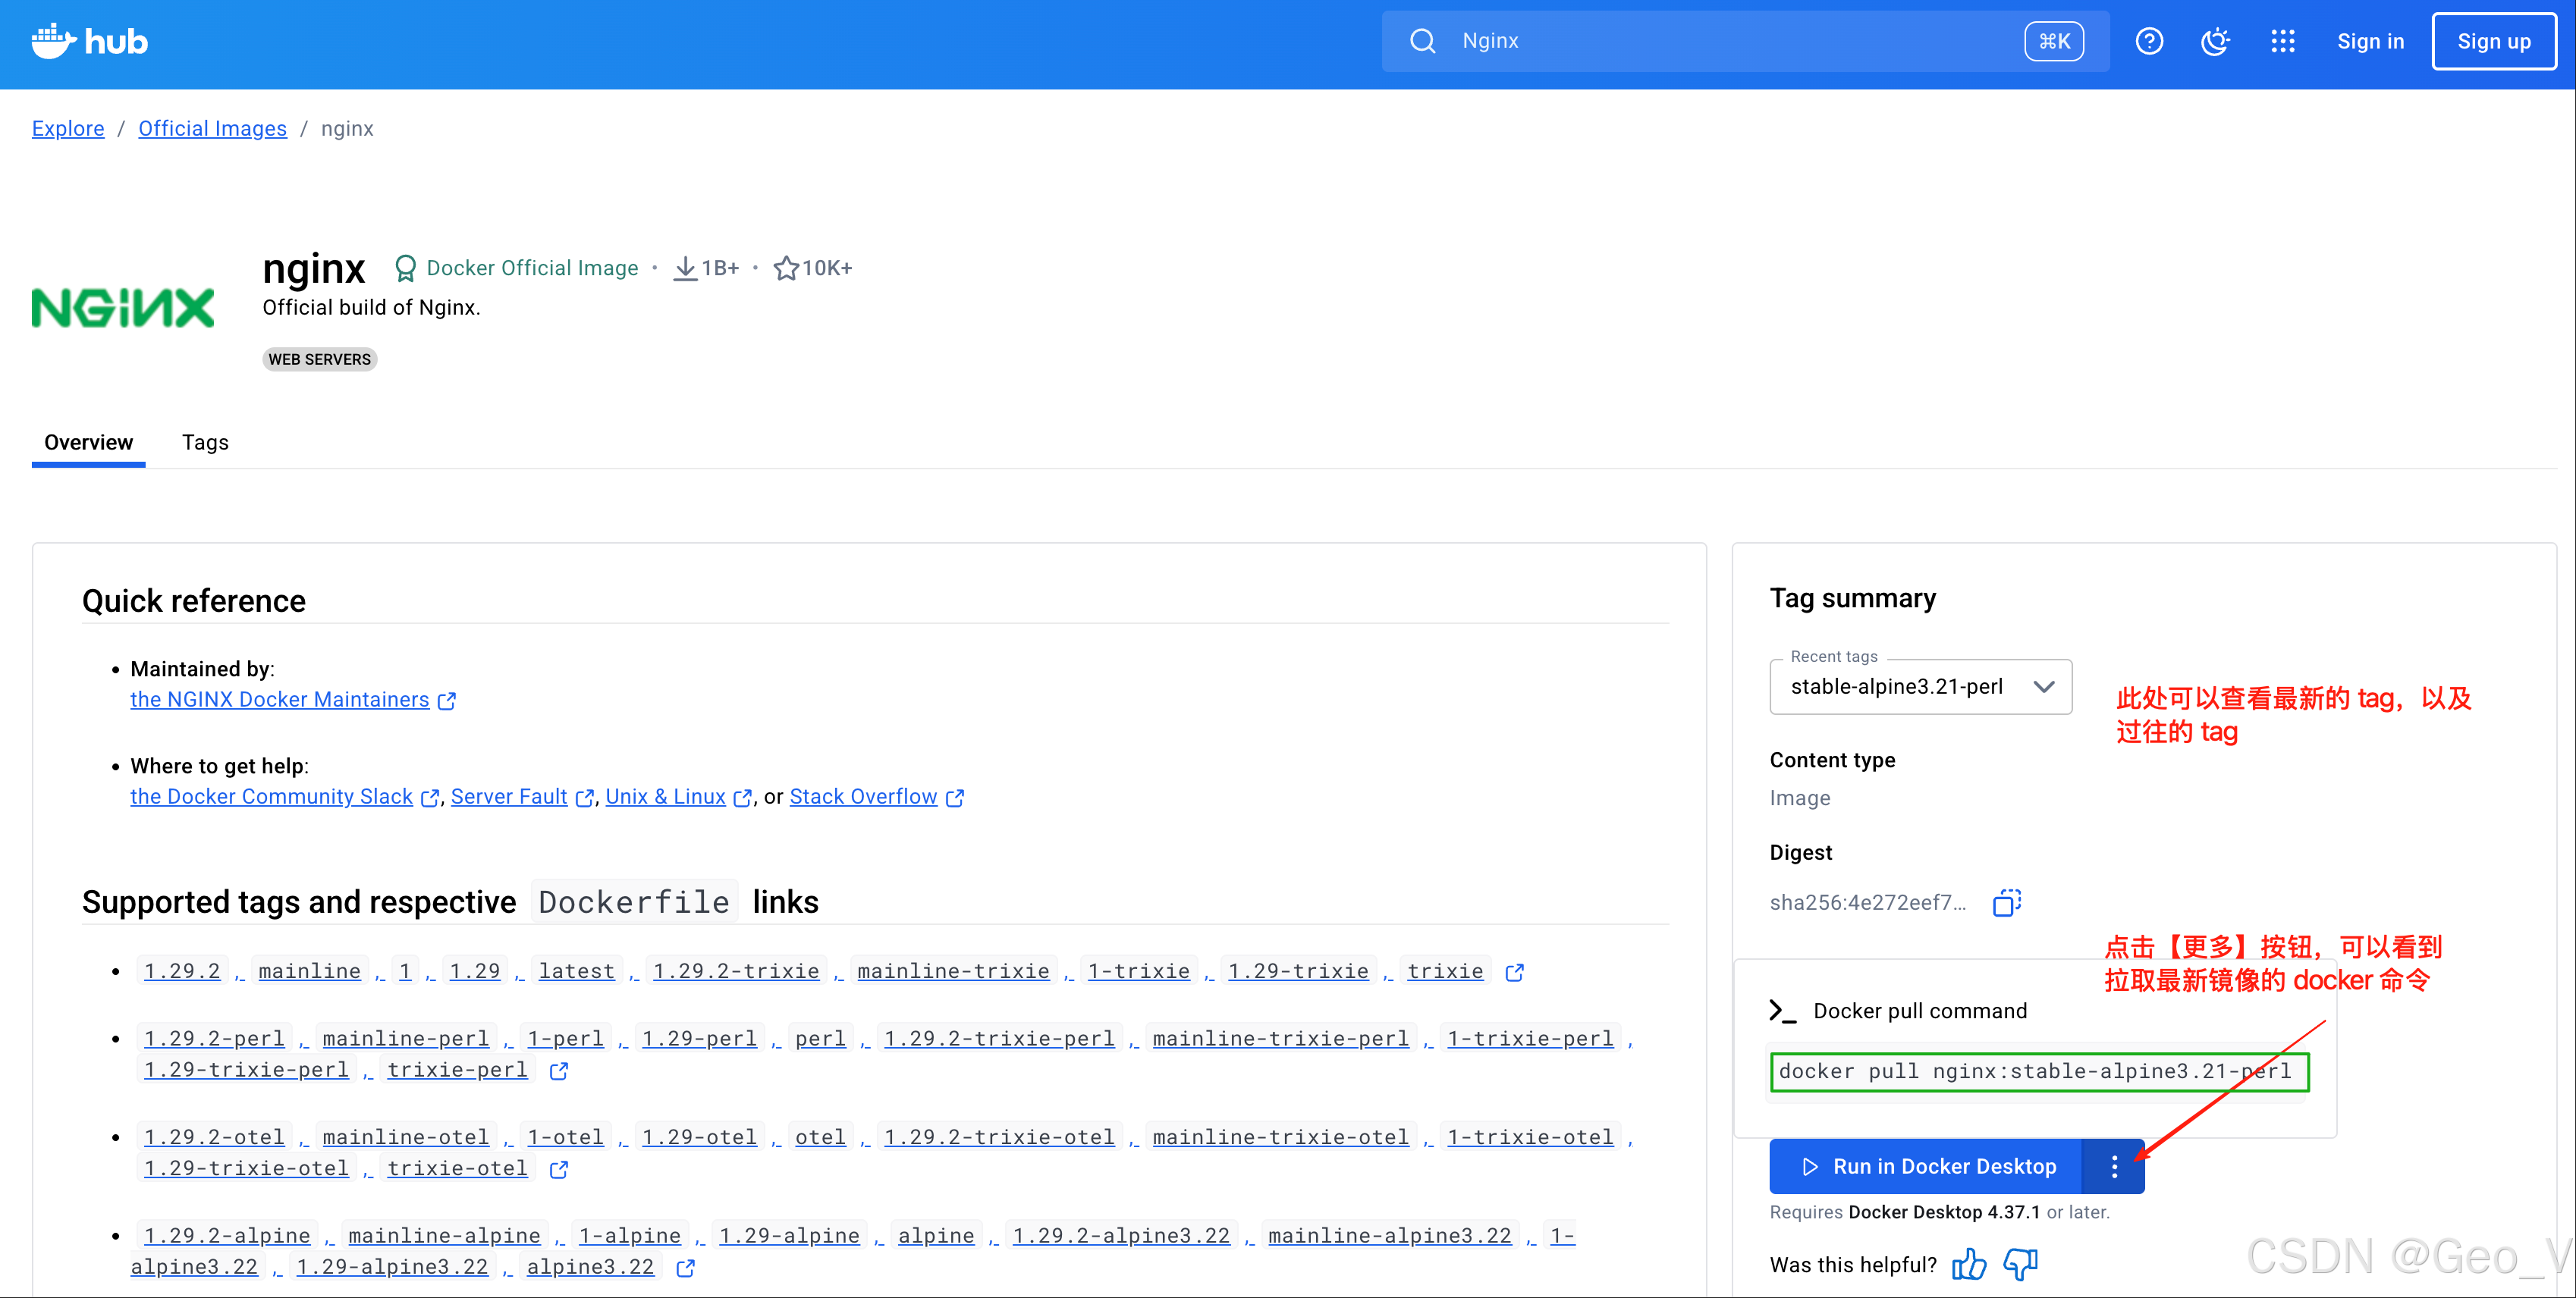Viewport: 2576px width, 1298px height.
Task: Open the 1.29.2-trixie-perl tag link
Action: click(x=999, y=1038)
